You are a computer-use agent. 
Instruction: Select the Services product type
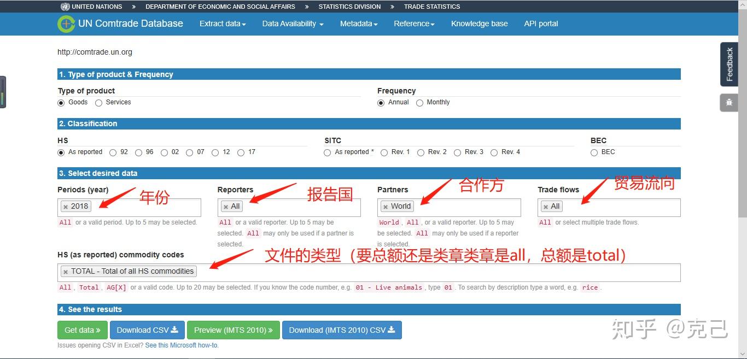(98, 103)
